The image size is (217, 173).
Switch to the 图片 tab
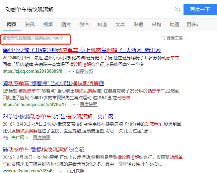pyautogui.click(x=66, y=24)
